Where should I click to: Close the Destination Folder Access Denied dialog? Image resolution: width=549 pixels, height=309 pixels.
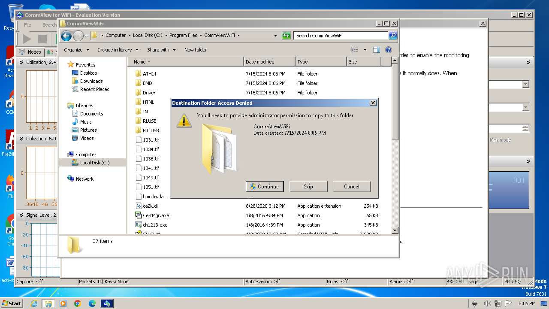[373, 103]
